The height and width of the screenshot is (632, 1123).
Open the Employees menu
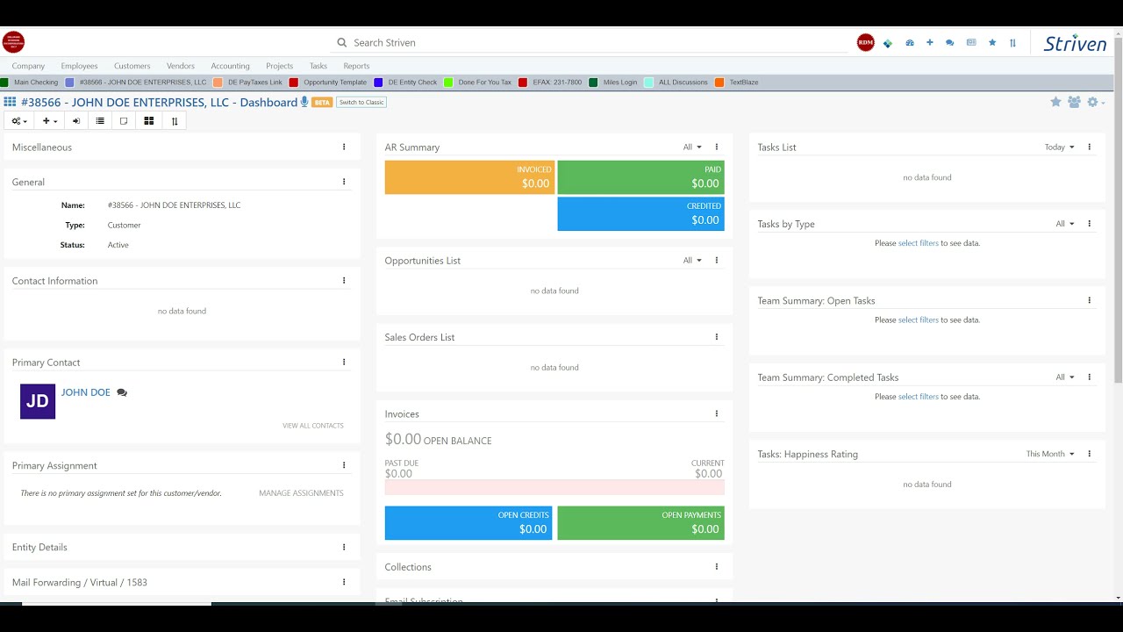point(79,66)
